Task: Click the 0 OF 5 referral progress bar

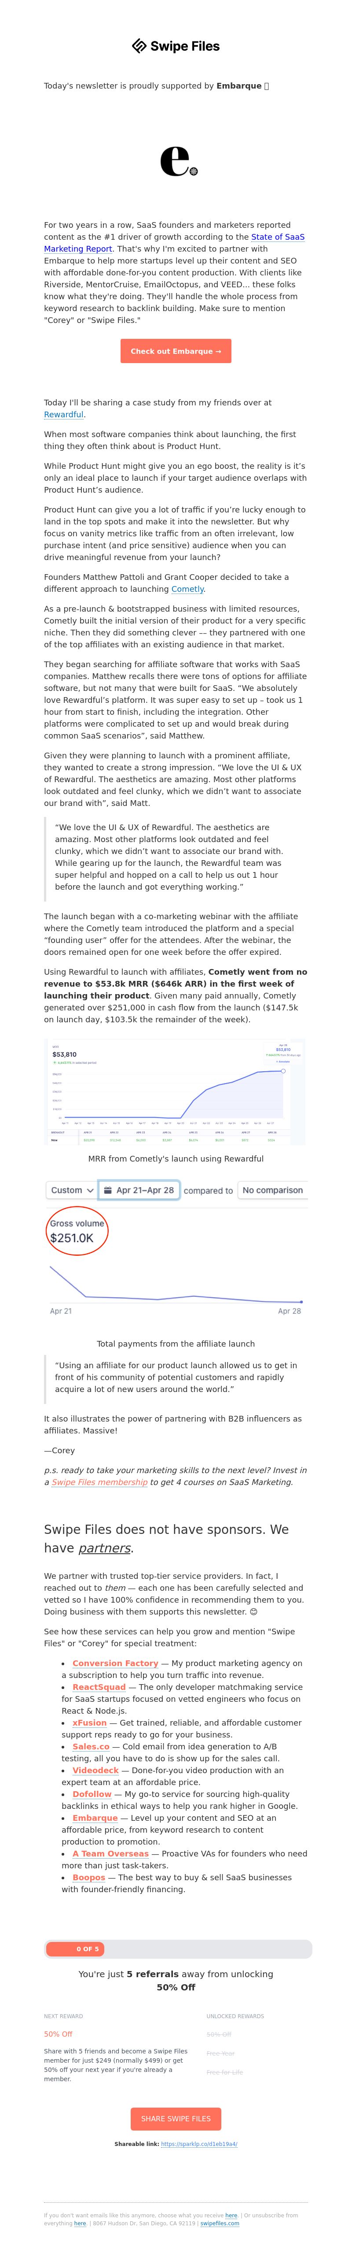Action: (178, 1949)
